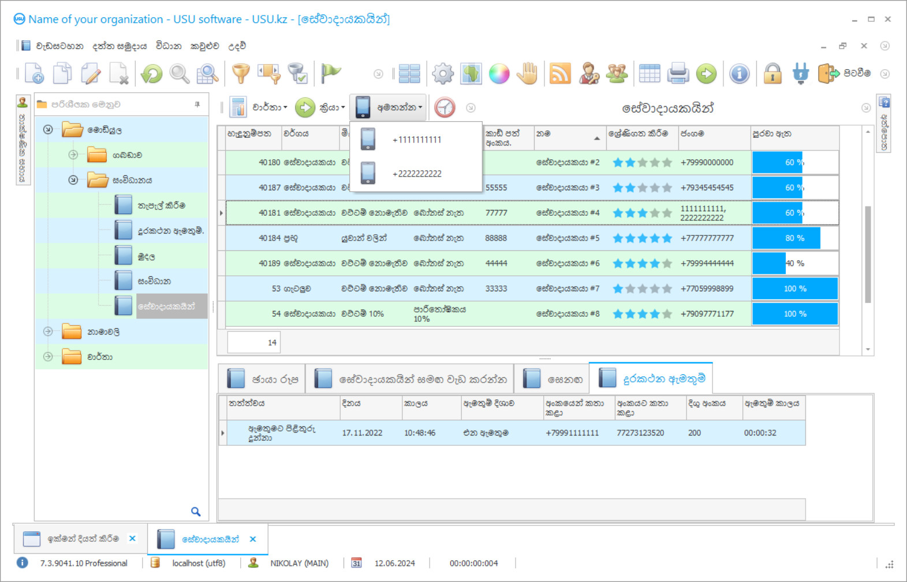907x582 pixels.
Task: Click the padlock lock icon
Action: pyautogui.click(x=772, y=74)
